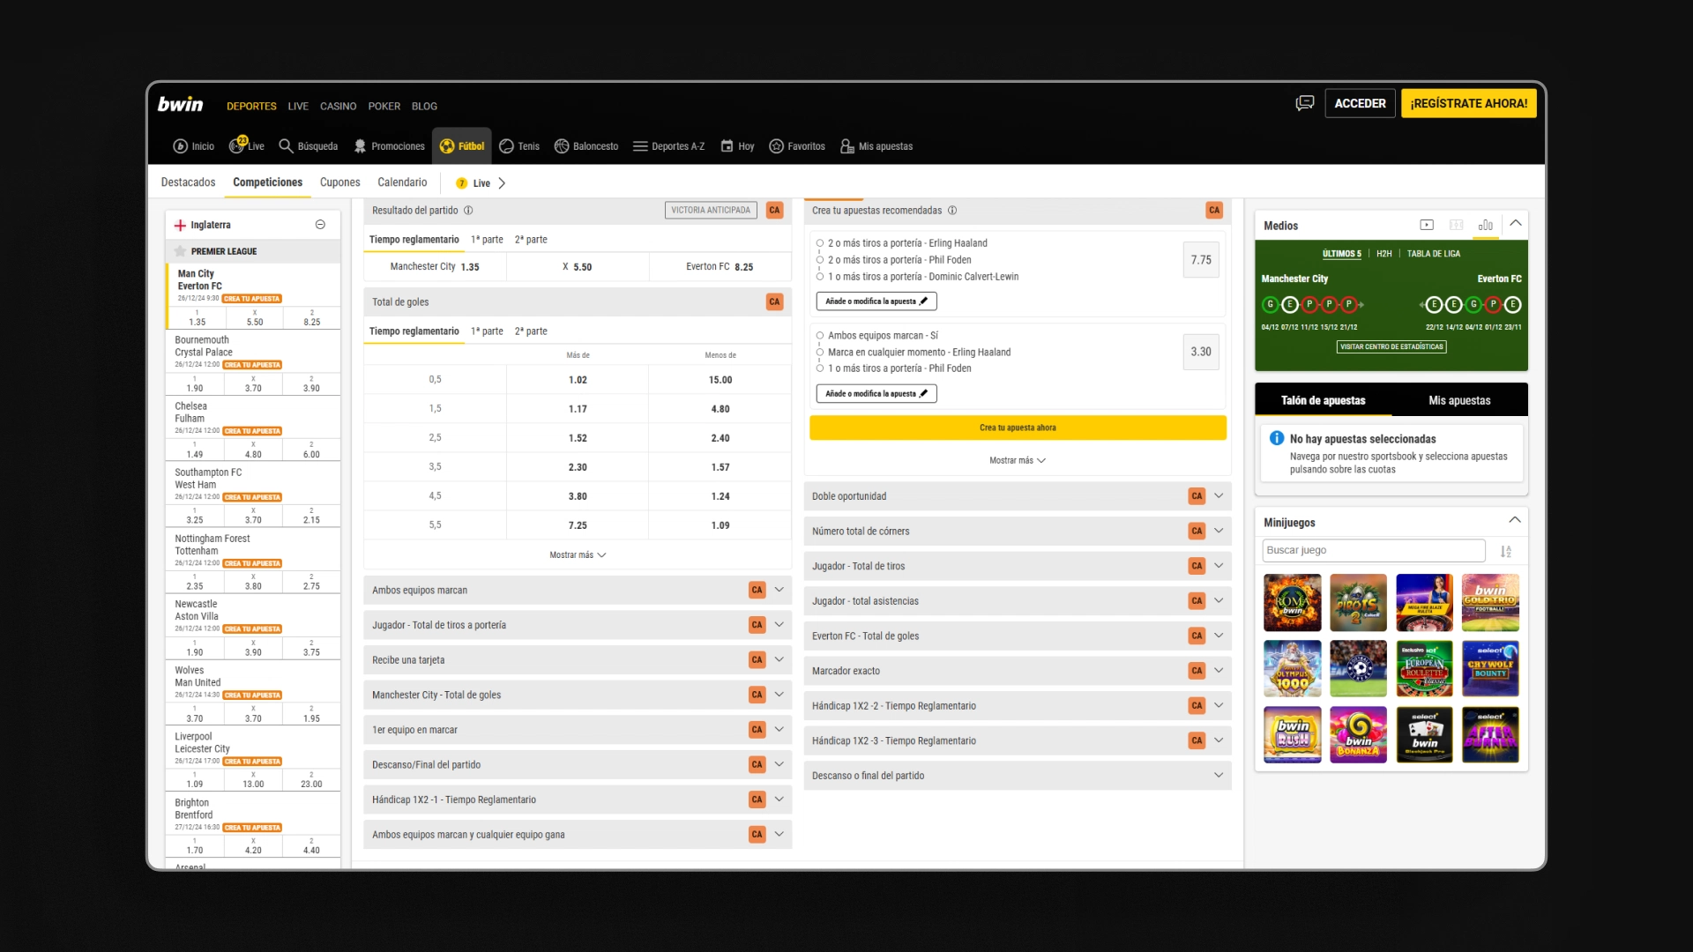Click ¡REGÍSTRATE AHORA! button

coord(1469,103)
